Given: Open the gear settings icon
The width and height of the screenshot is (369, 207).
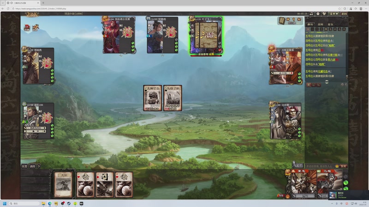Looking at the screenshot, I should click(318, 14).
